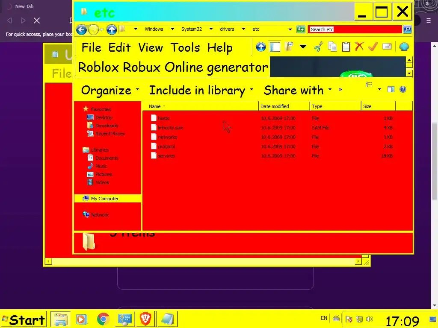Click the System32 breadcrumb segment

[x=192, y=29]
